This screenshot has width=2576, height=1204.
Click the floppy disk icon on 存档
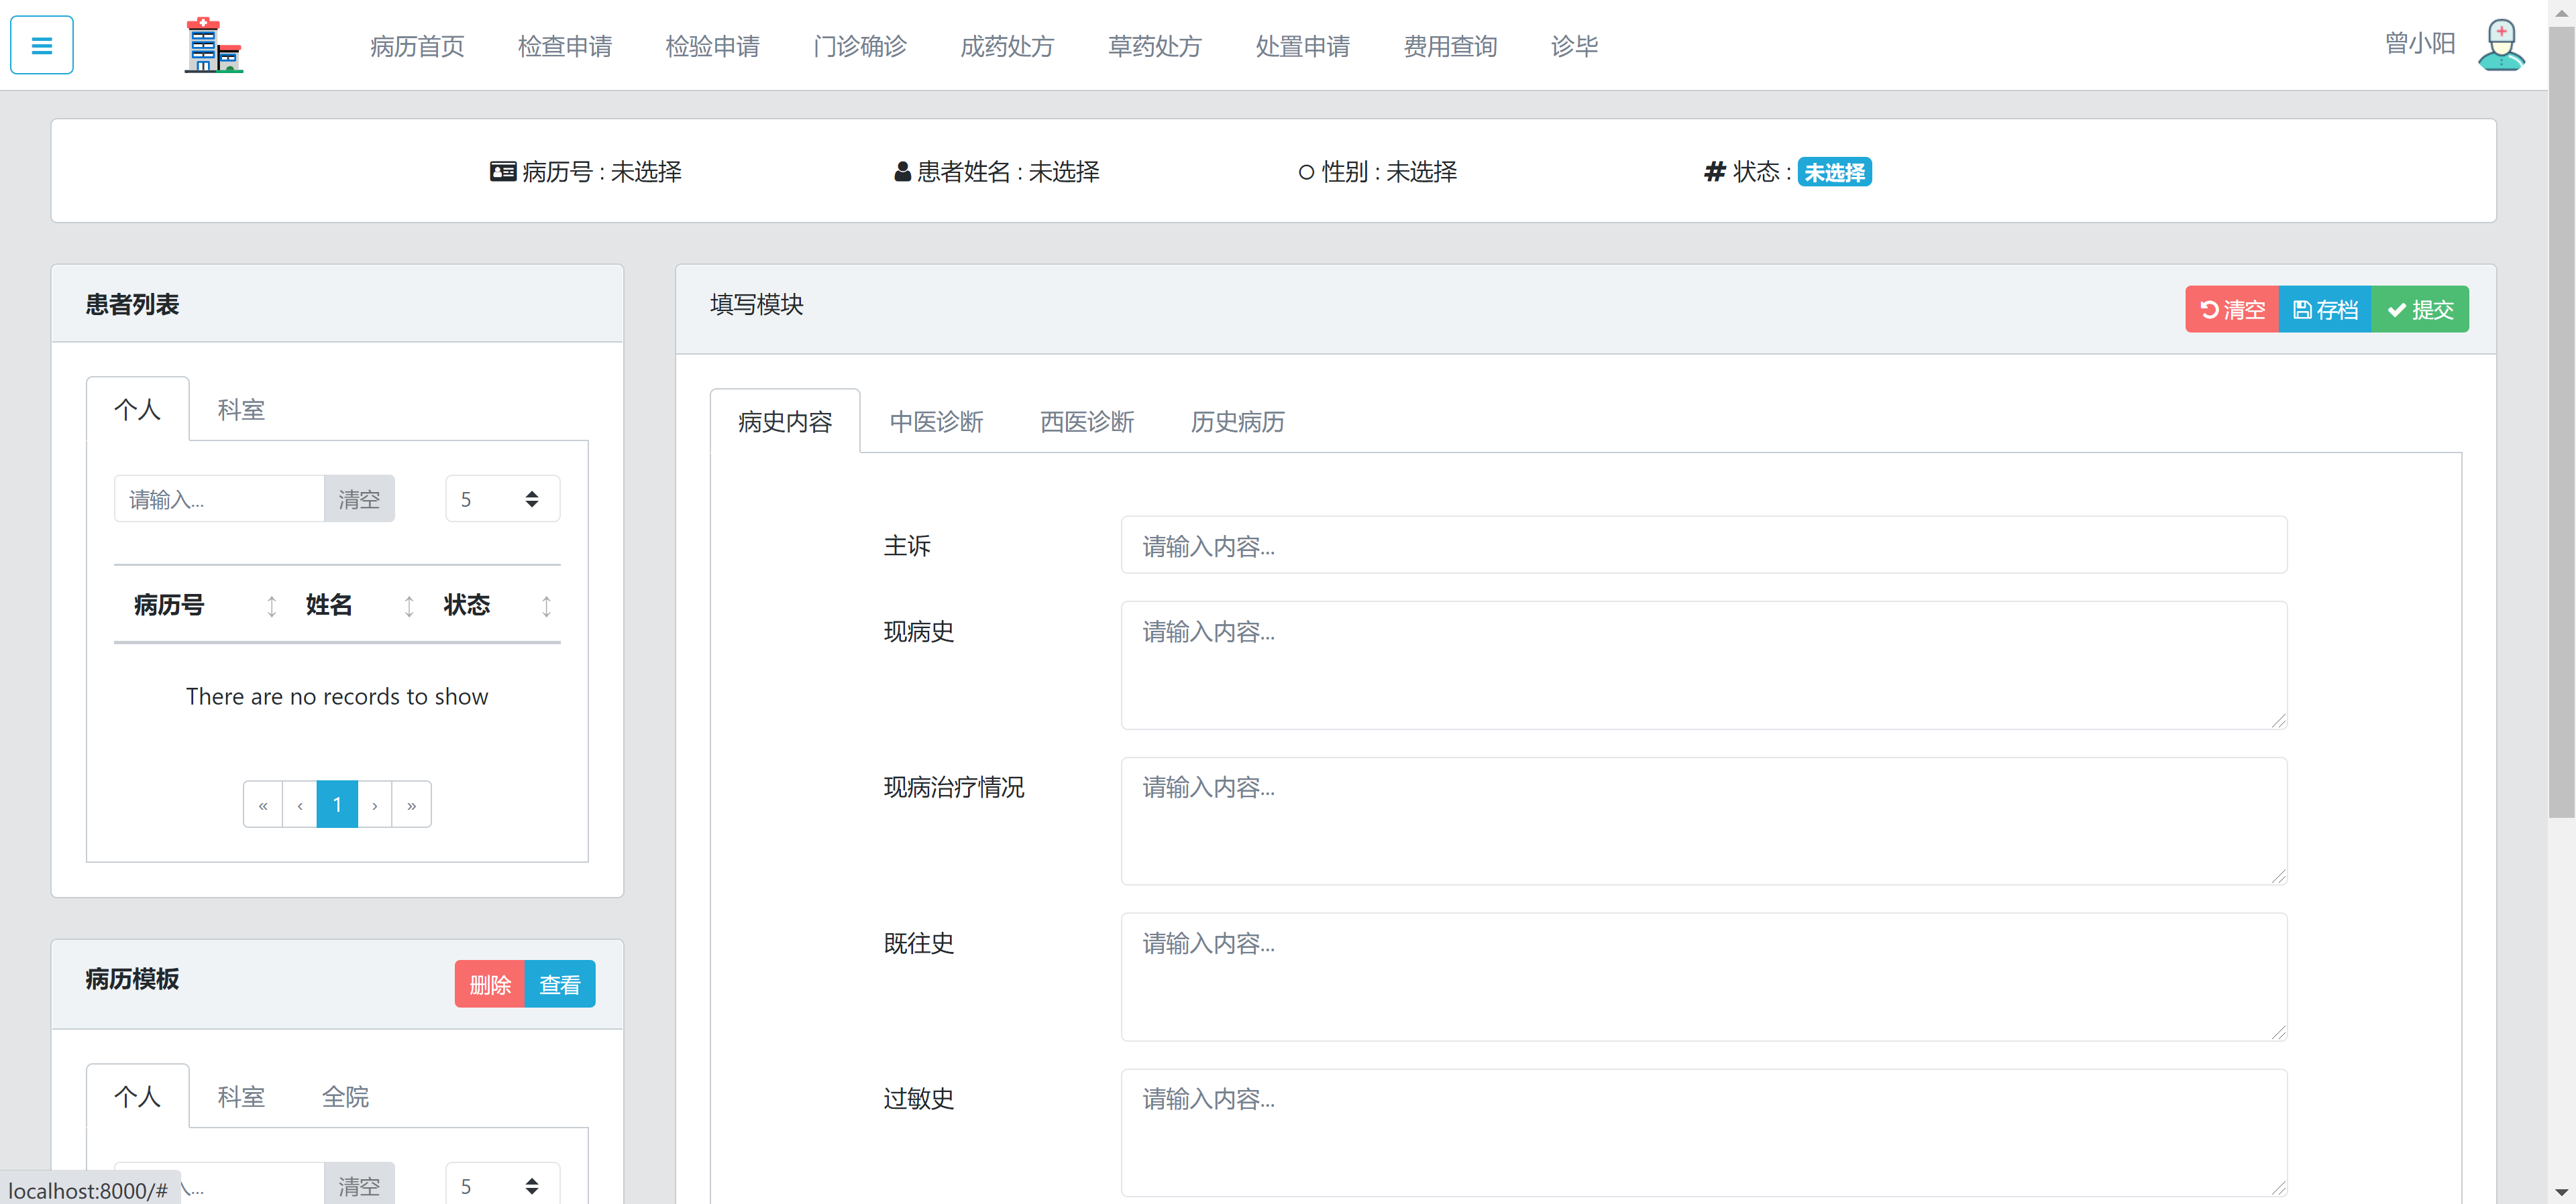2301,309
